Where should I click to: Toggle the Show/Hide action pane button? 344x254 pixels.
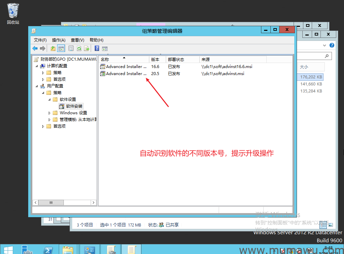tap(104, 49)
